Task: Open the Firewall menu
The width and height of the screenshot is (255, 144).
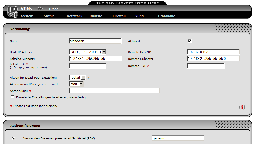Action: pos(119,16)
